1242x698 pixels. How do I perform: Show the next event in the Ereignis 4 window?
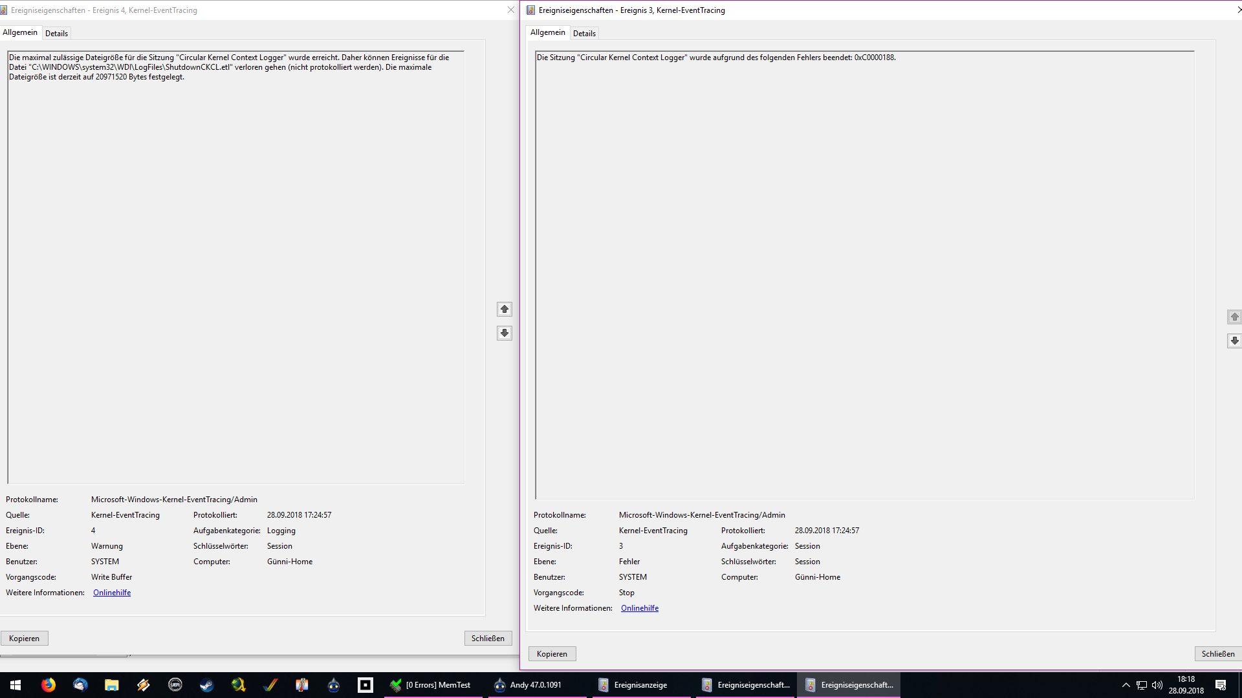click(505, 333)
